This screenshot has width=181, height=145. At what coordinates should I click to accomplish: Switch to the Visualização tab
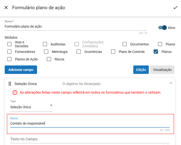coord(162,70)
